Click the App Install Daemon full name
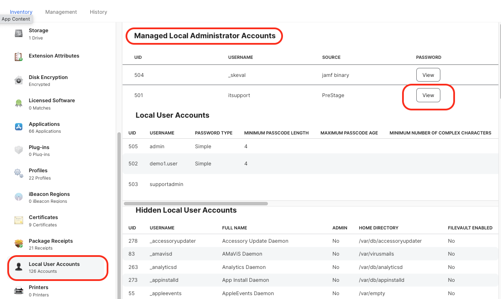Screen dimensions: 501x299 (246, 280)
